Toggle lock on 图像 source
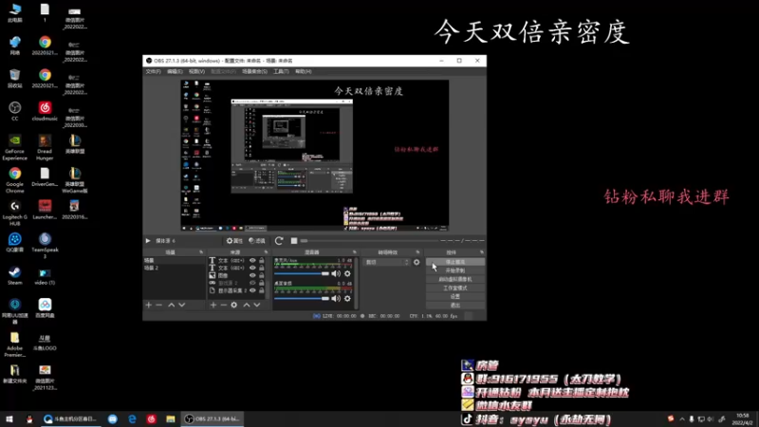This screenshot has height=427, width=759. (262, 275)
